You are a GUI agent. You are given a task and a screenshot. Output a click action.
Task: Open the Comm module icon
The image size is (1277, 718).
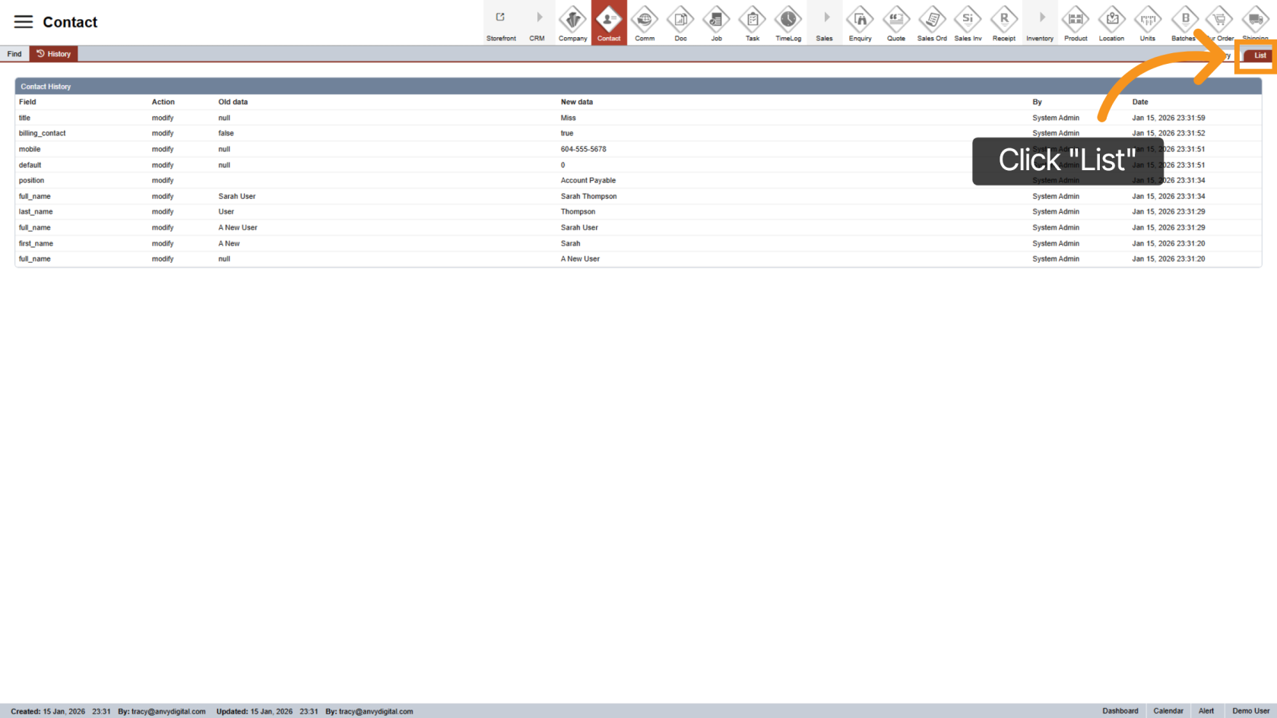click(x=645, y=20)
